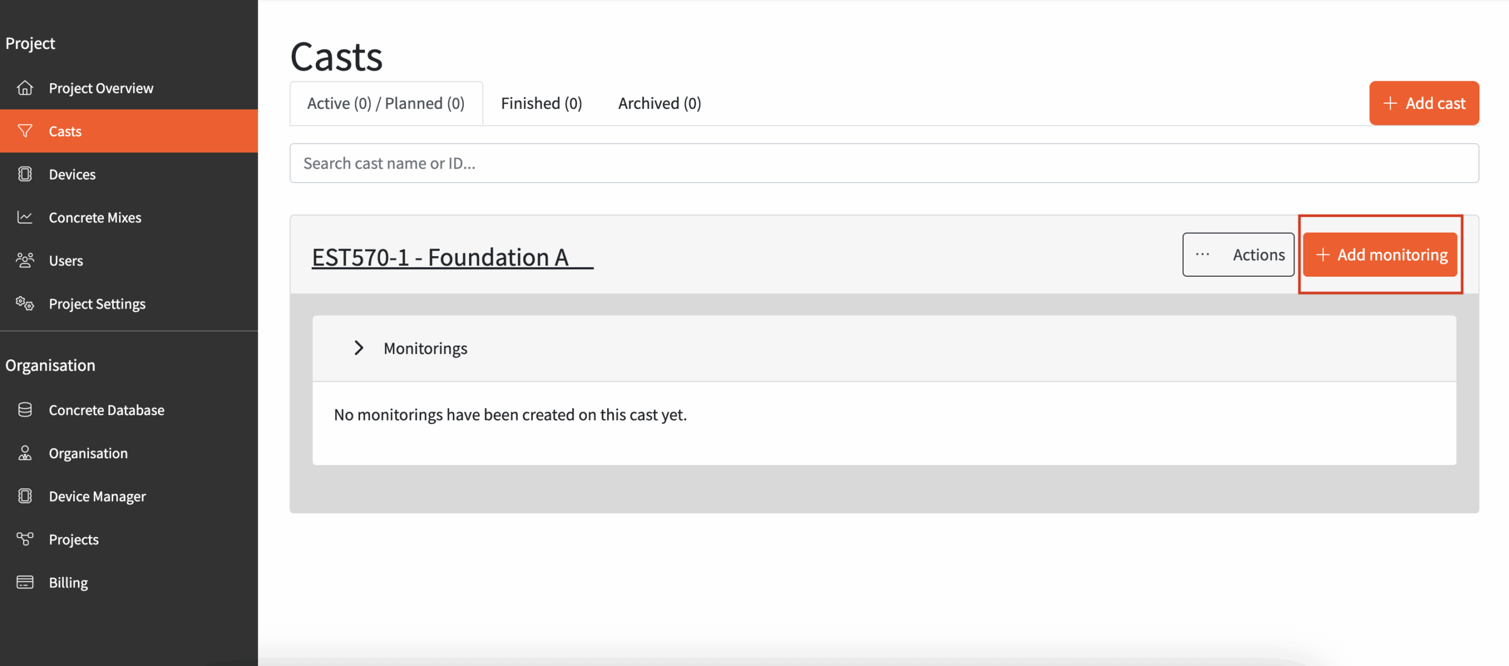
Task: Expand the Monitorings section chevron
Action: pos(358,348)
